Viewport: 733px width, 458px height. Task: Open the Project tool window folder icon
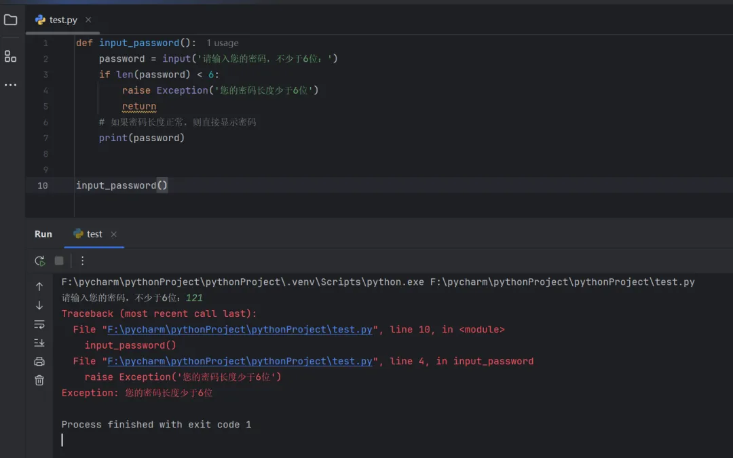(10, 20)
